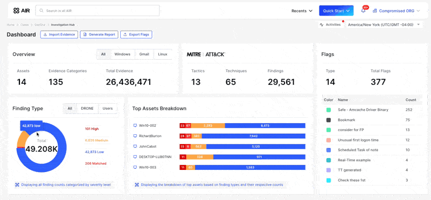
Task: Select the Windows overview filter
Action: (x=122, y=54)
